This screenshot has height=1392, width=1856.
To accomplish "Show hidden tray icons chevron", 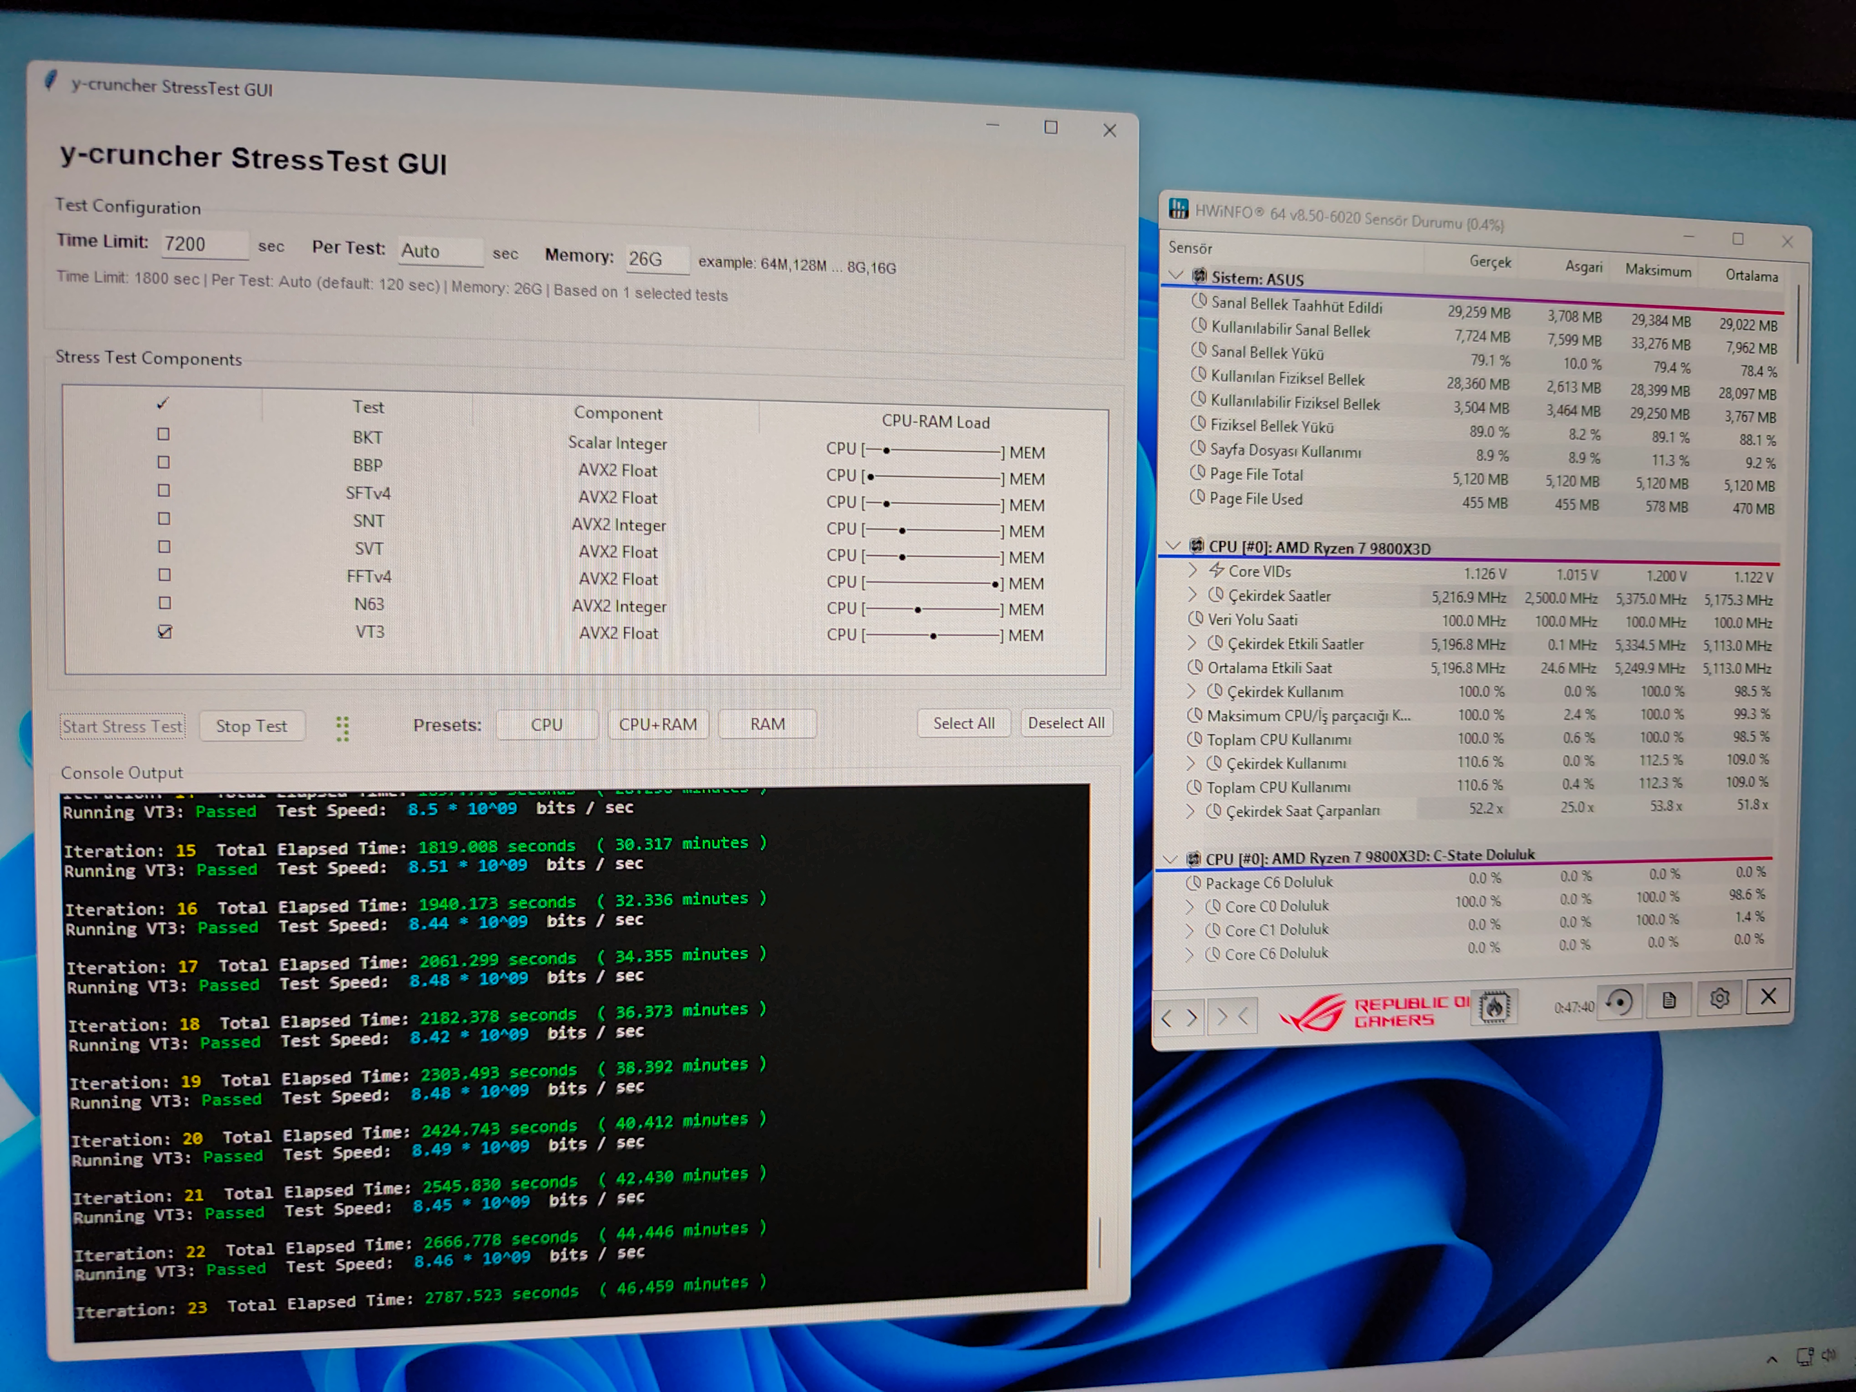I will [1772, 1359].
